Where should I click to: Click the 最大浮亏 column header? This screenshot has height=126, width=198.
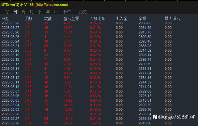(x=172, y=19)
